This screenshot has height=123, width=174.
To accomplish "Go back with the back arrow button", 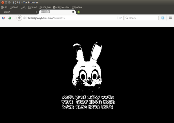I will 19,18.
